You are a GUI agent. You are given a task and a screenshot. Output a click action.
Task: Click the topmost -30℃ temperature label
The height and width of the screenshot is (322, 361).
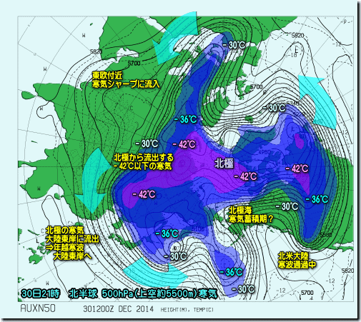click(x=234, y=45)
